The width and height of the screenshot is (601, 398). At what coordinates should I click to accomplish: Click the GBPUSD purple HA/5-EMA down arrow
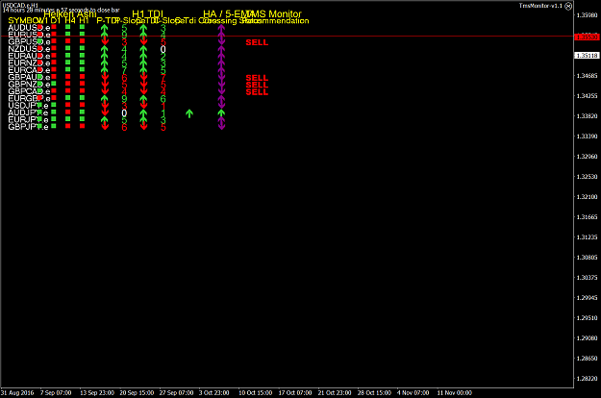point(221,41)
